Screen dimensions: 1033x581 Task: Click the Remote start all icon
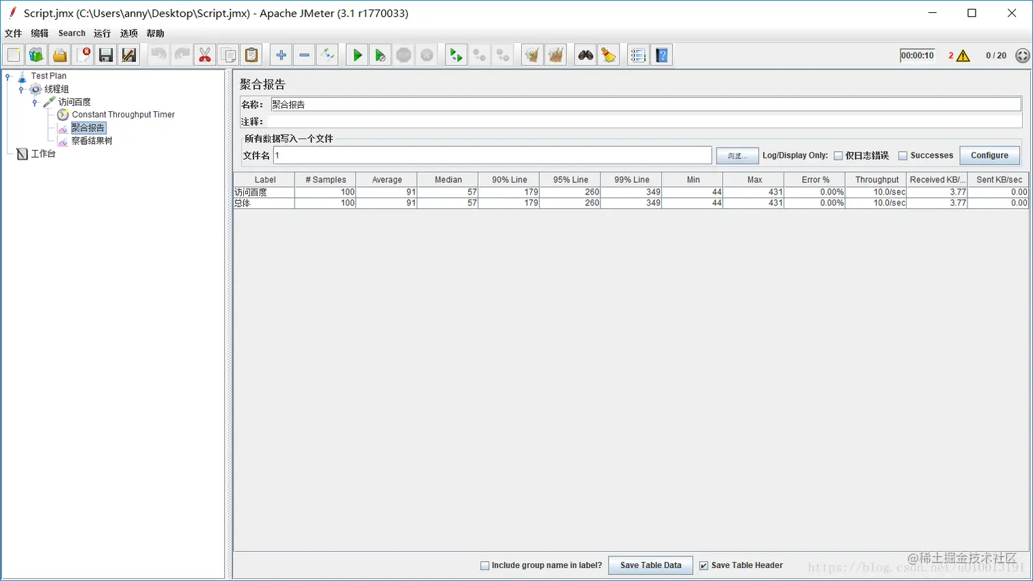(456, 55)
